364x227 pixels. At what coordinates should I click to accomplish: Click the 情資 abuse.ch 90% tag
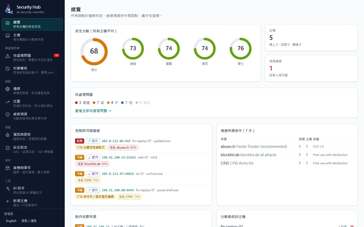(x=123, y=148)
